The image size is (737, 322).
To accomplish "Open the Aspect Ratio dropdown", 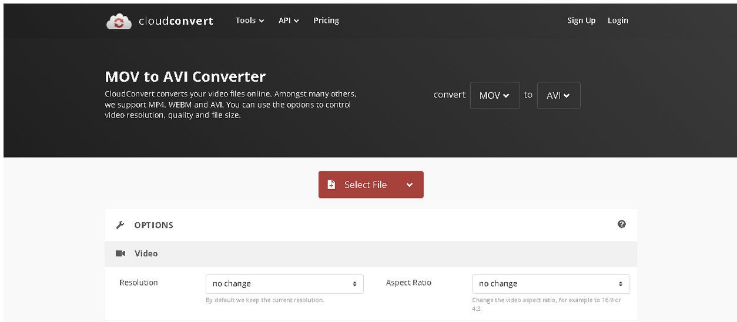I will point(551,284).
